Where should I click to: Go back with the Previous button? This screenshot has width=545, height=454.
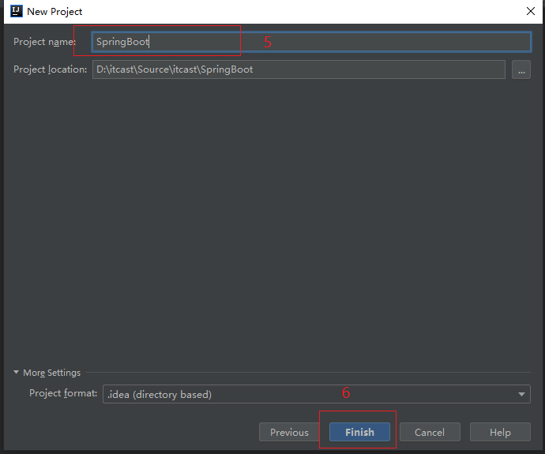[289, 432]
